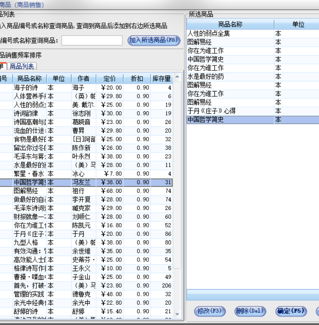This screenshot has height=325, width=319.
Task: Select the row authored by 于丹
Action: click(86, 234)
